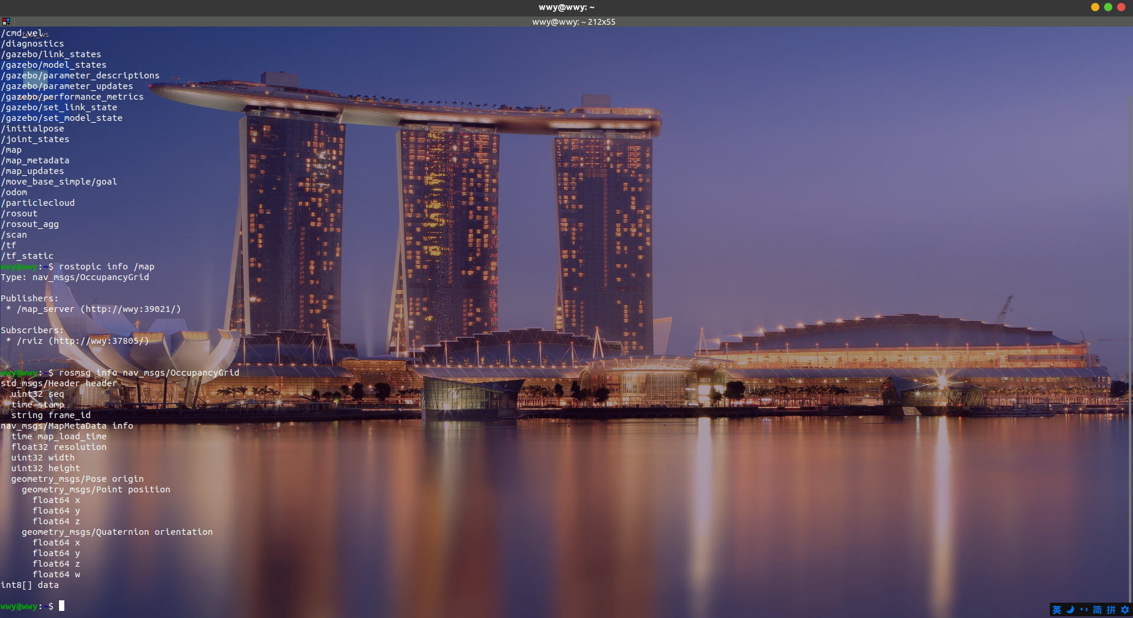The height and width of the screenshot is (618, 1133).
Task: Click the '/gazebo/parameter_updates' line
Action: [x=67, y=86]
